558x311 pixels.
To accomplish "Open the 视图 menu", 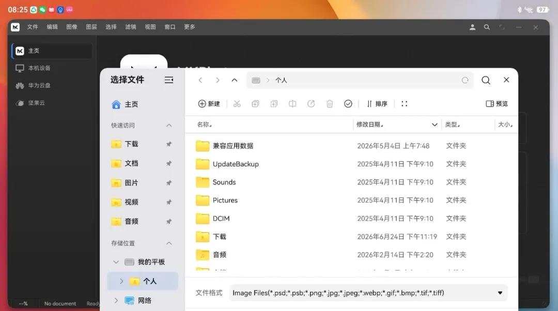I will tap(150, 27).
